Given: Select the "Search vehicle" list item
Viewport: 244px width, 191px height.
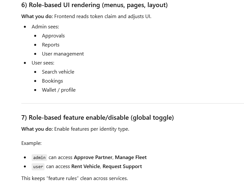Looking at the screenshot, I should coord(58,72).
